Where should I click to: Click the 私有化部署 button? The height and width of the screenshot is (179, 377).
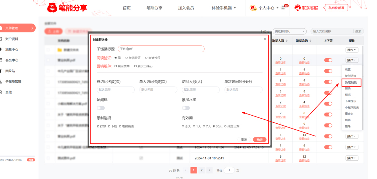click(x=337, y=8)
